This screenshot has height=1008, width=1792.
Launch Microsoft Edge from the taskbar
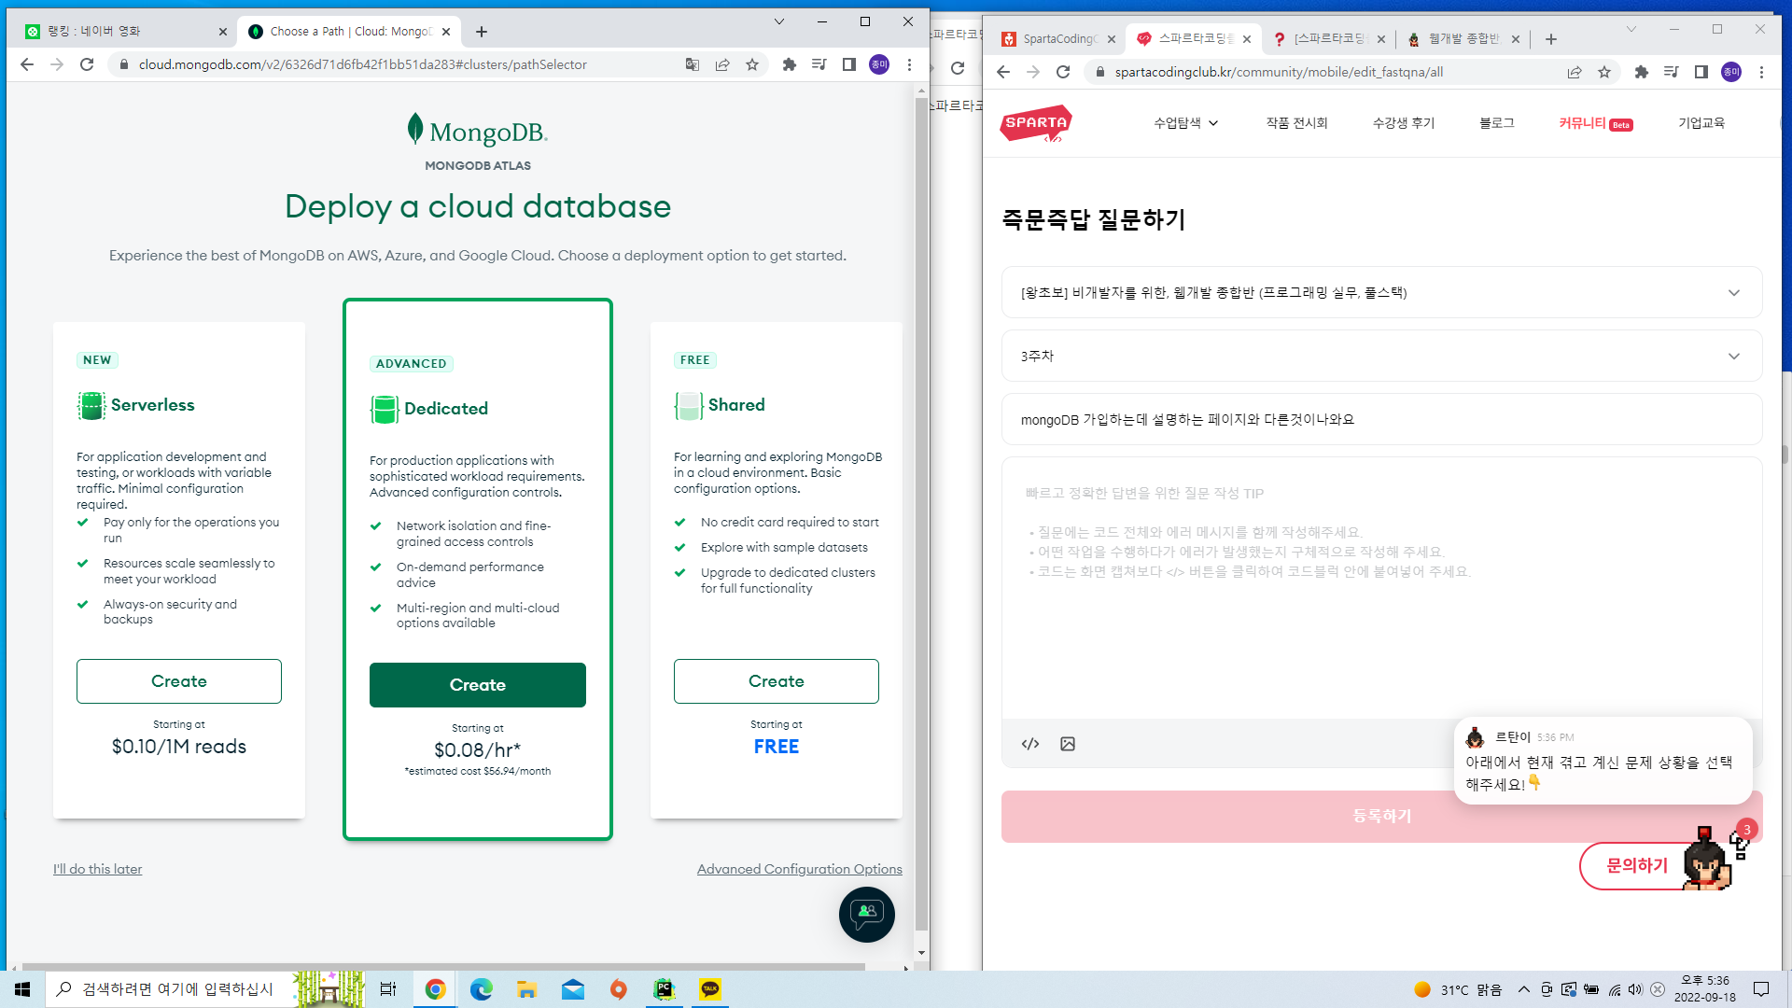click(481, 989)
